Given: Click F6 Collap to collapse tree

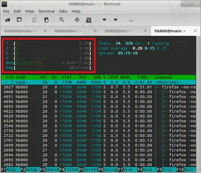Looking at the screenshot, I should coord(108,169).
